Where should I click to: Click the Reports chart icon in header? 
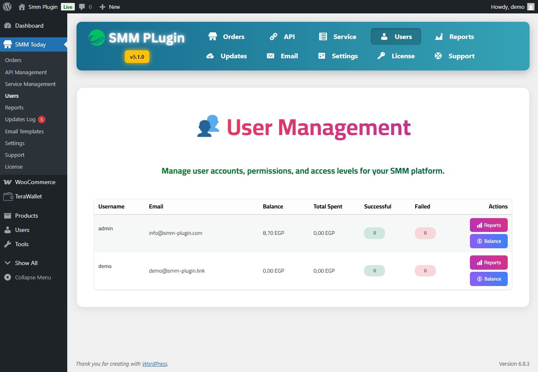click(x=439, y=36)
